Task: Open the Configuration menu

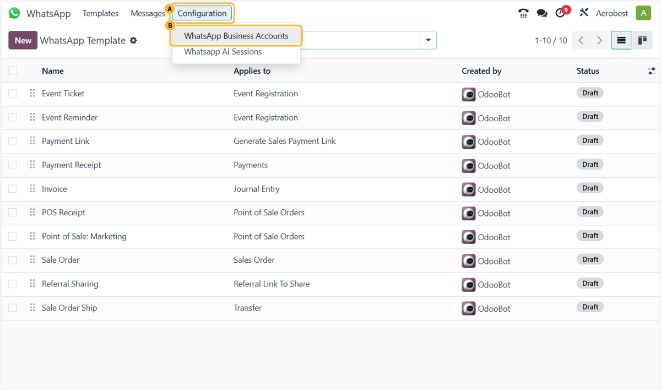Action: [202, 13]
